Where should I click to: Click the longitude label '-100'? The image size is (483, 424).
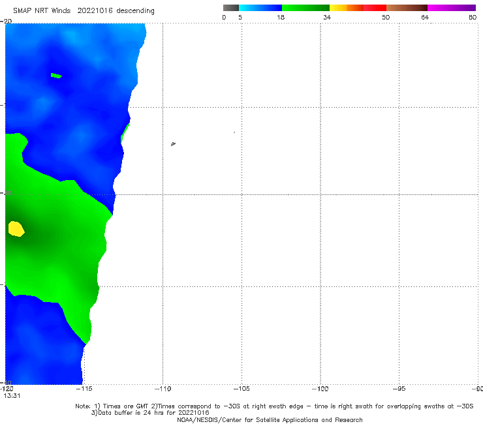(x=320, y=389)
